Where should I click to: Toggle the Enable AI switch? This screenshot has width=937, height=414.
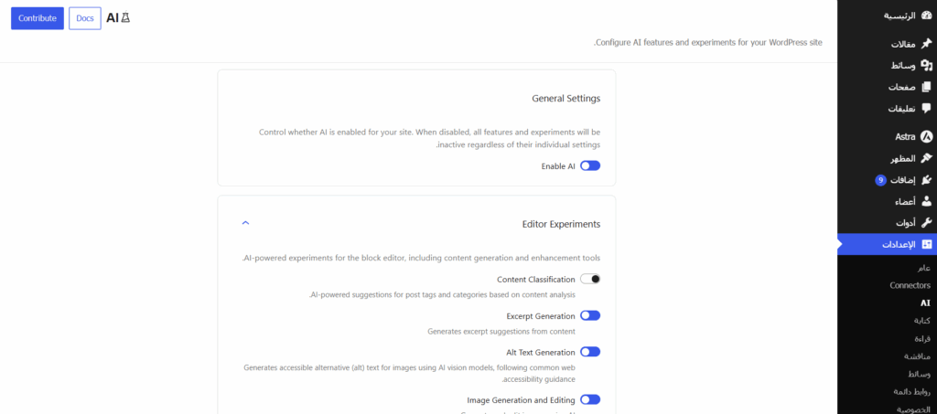pyautogui.click(x=590, y=166)
